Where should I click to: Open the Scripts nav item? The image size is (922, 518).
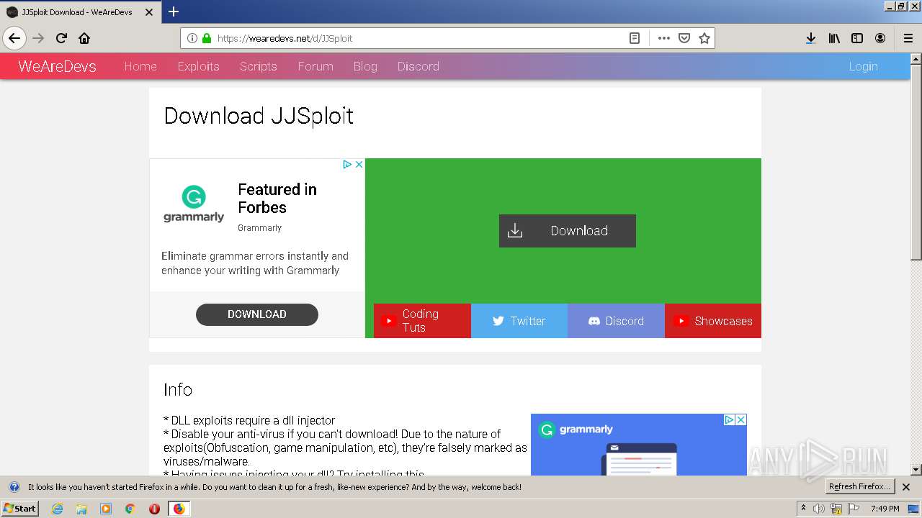[x=259, y=66]
